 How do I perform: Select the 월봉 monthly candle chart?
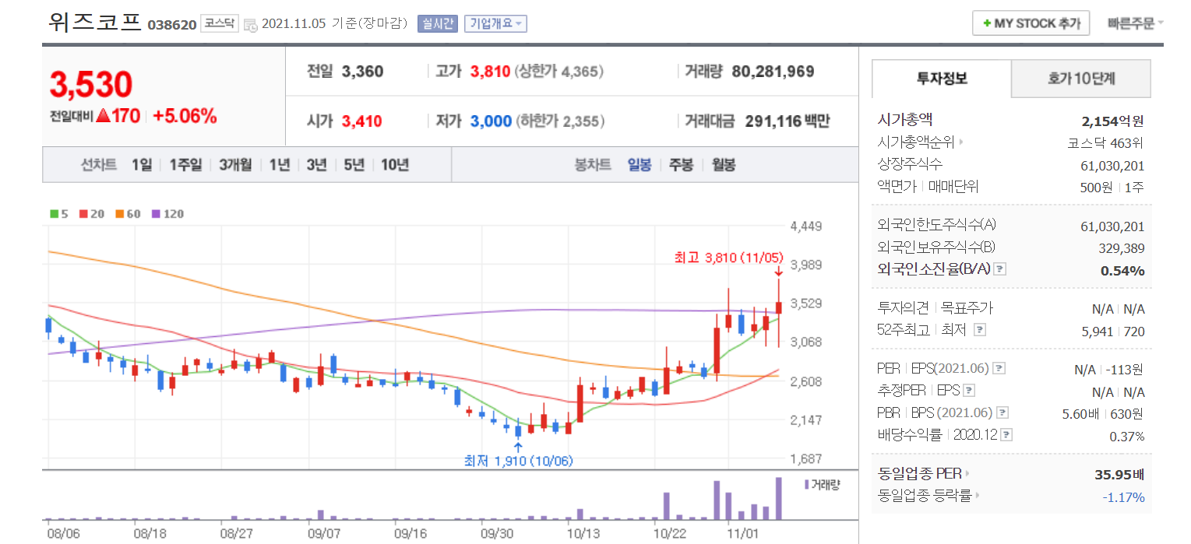[724, 165]
